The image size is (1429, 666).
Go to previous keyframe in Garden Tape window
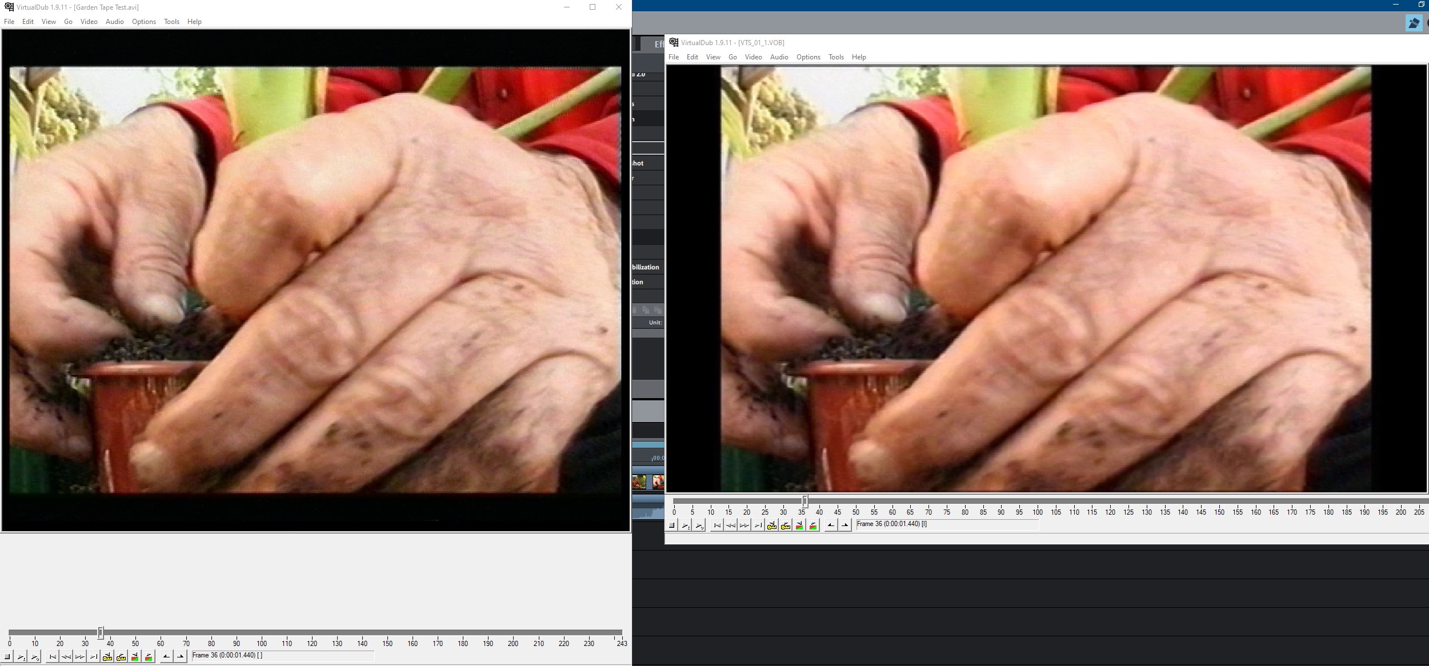107,657
